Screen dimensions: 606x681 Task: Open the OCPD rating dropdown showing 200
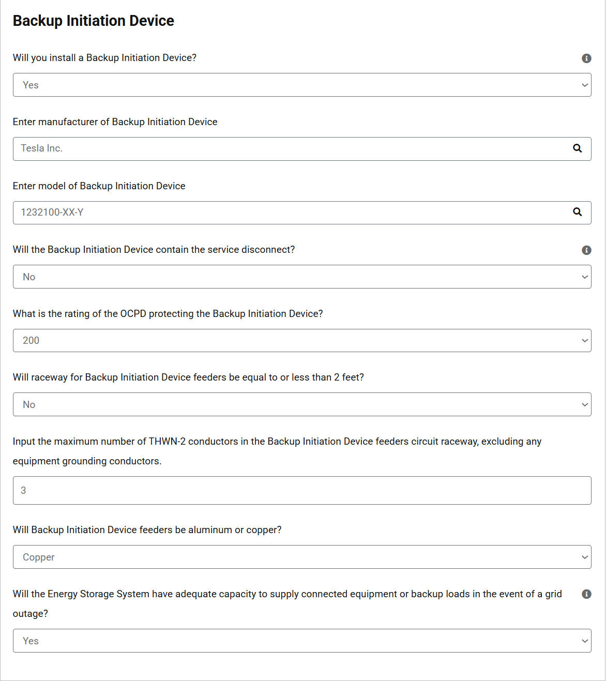(302, 340)
